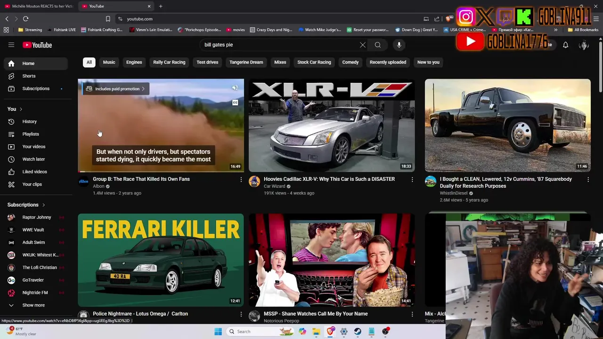Screen dimensions: 603x339
Task: Click the magnifier search button
Action: tap(378, 45)
